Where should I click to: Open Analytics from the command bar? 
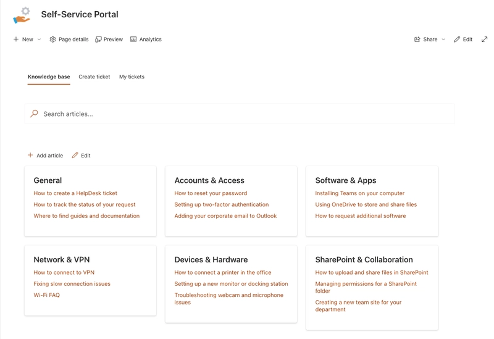(133, 40)
